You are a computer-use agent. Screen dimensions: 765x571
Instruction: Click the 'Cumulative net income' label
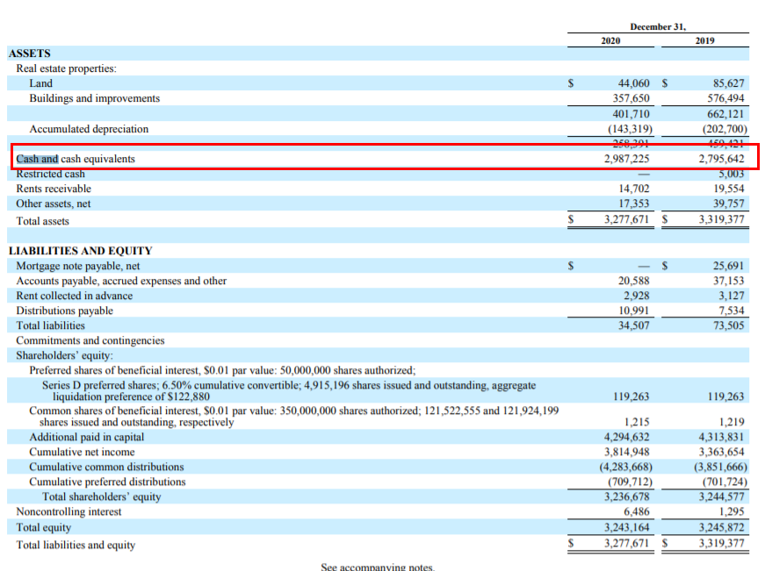[x=82, y=452]
